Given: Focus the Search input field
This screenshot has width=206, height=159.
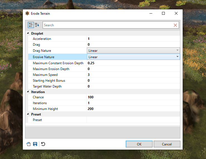Looking at the screenshot, I should pyautogui.click(x=108, y=25).
